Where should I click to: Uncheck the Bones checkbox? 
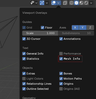[61, 73]
